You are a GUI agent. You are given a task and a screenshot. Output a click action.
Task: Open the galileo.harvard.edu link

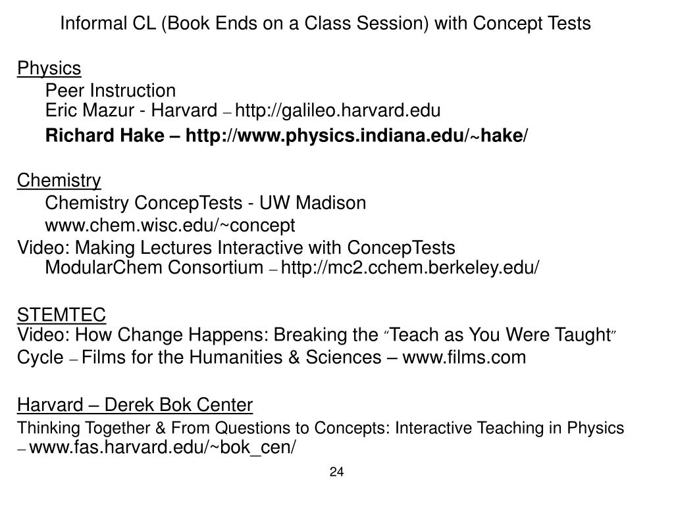(338, 110)
